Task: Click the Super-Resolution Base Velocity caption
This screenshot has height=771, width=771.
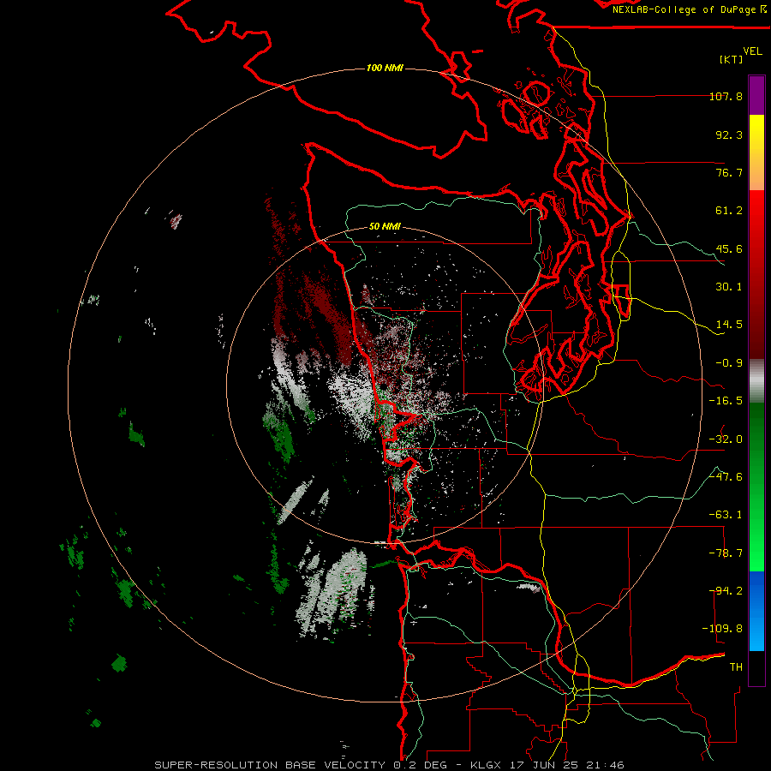Action: [390, 765]
